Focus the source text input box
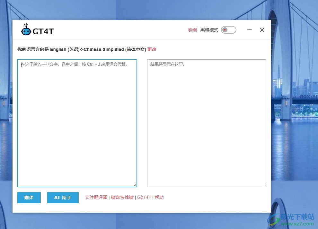The image size is (318, 229). (x=77, y=123)
